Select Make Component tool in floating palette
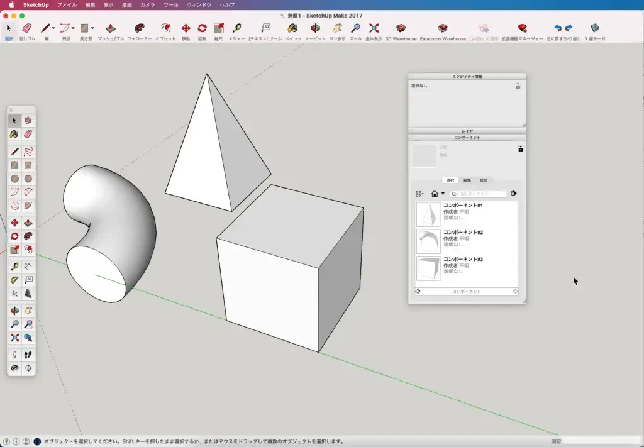 pos(28,121)
